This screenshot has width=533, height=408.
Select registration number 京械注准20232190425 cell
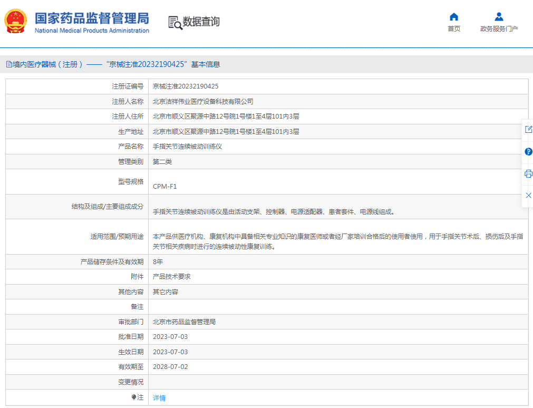click(x=186, y=86)
